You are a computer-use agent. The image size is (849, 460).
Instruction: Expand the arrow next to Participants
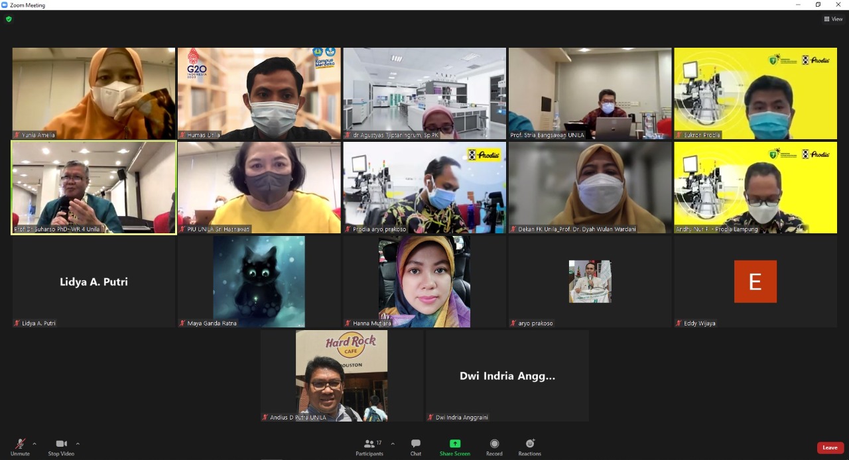393,444
